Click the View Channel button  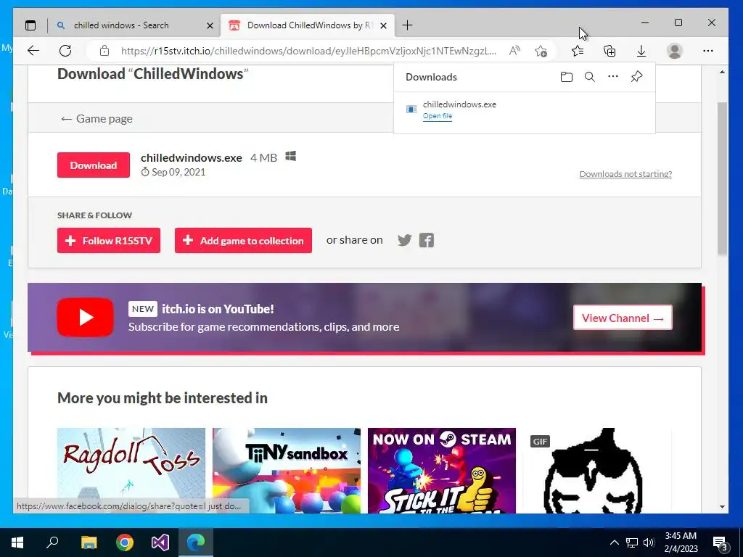pos(623,318)
